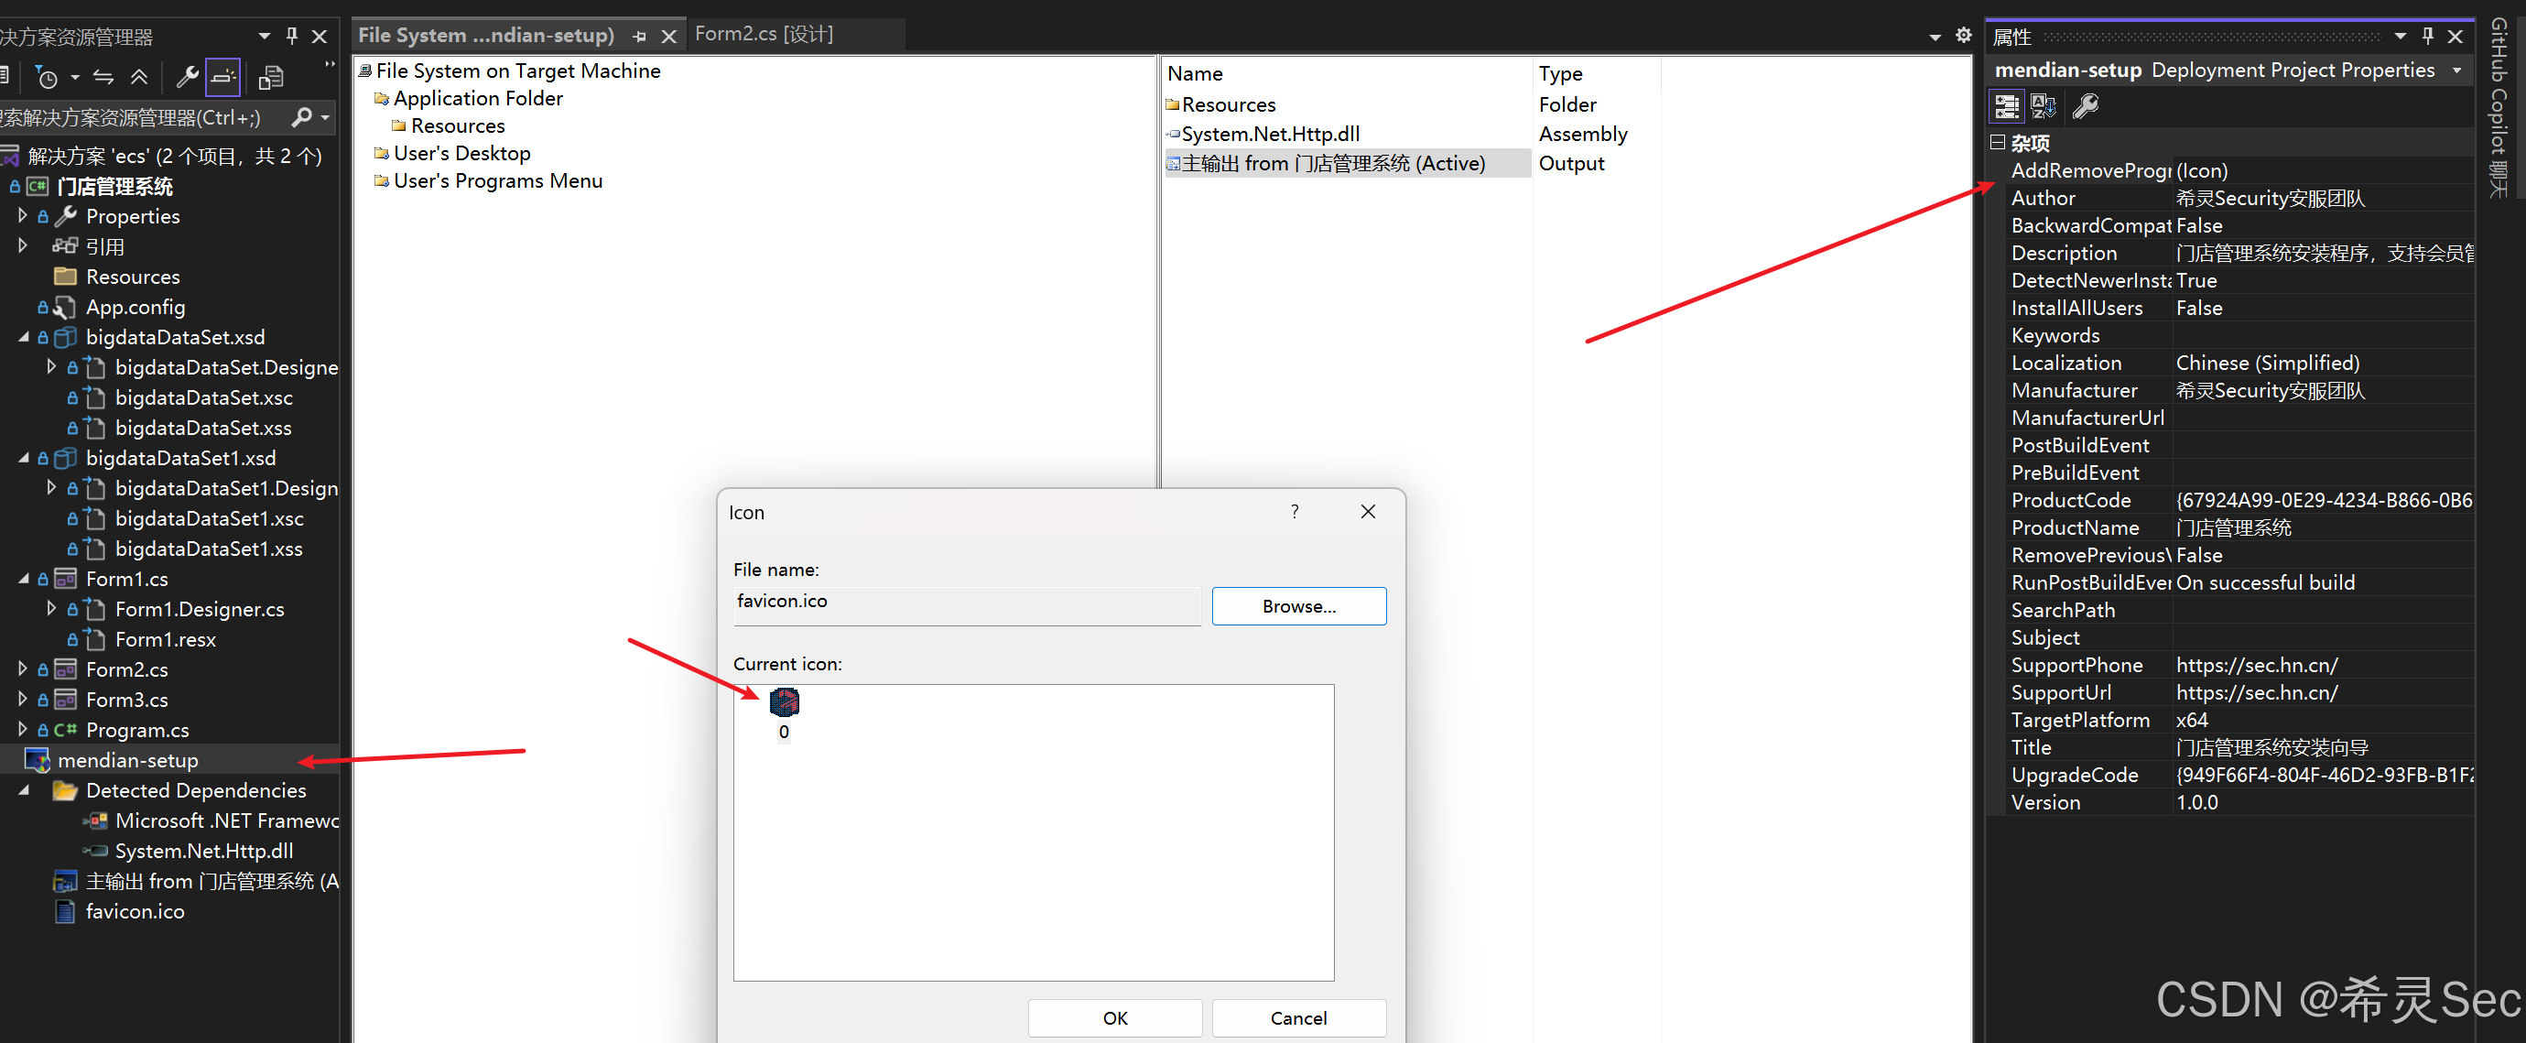Open Property Pages wrench in Properties panel
Screen dimensions: 2526x1043
2086,106
